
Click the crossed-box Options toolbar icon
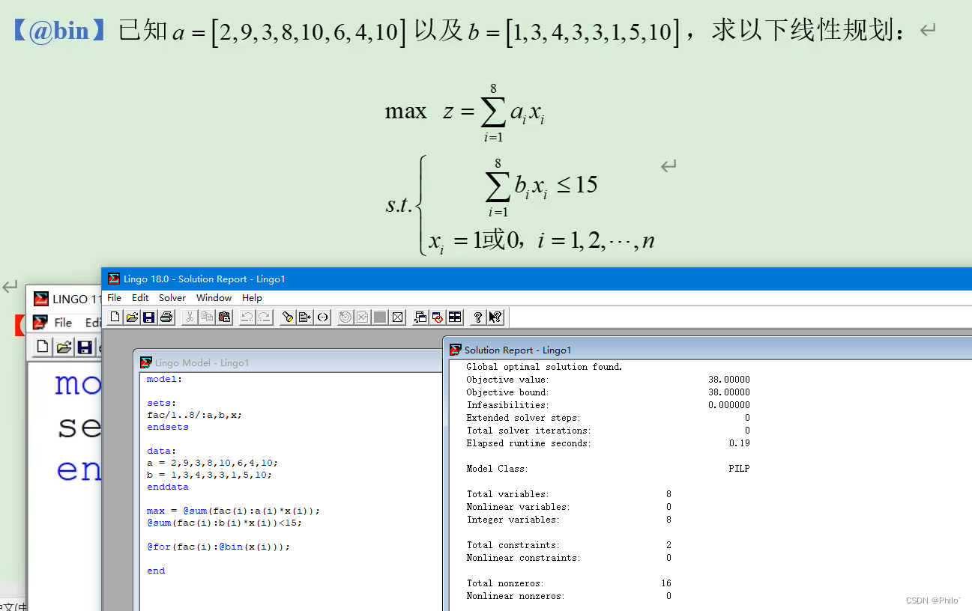[398, 317]
